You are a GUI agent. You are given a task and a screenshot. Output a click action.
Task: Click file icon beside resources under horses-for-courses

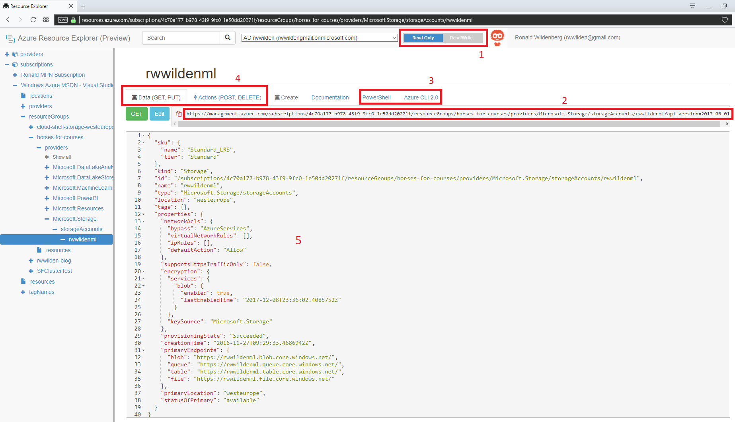39,250
